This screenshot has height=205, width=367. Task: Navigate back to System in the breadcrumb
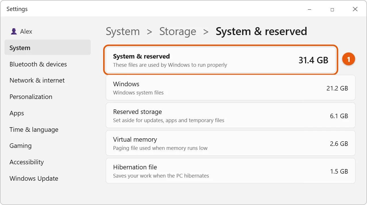pyautogui.click(x=123, y=31)
